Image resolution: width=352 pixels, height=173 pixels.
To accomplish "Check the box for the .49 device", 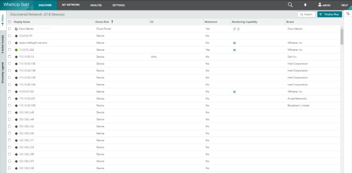I will [x=9, y=119].
